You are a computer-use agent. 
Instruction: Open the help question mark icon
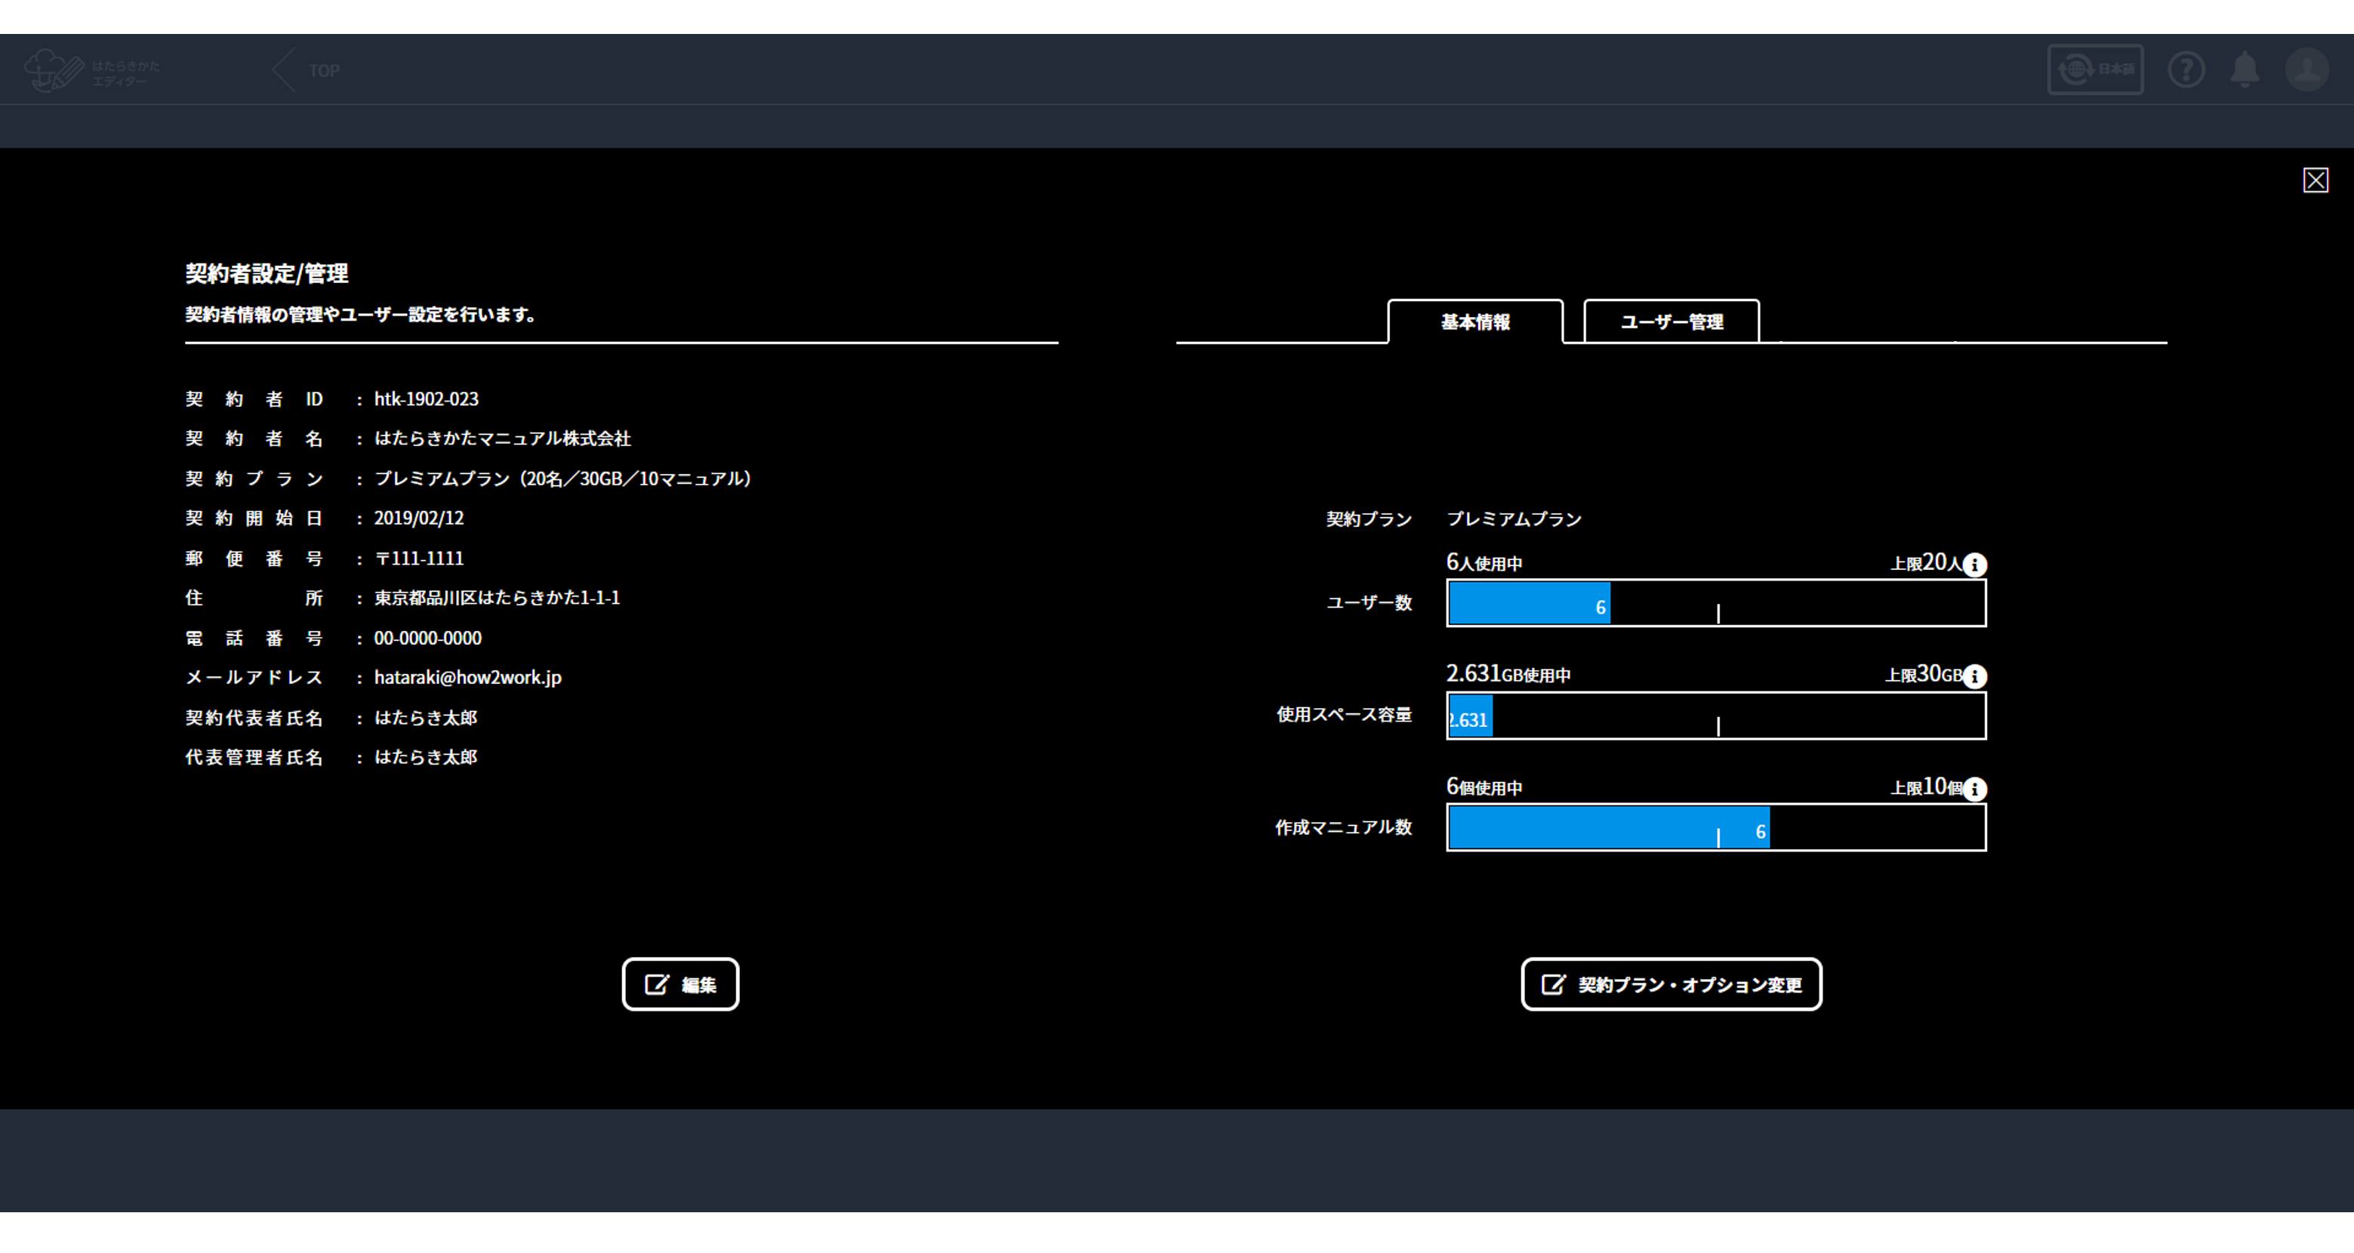coord(2186,69)
